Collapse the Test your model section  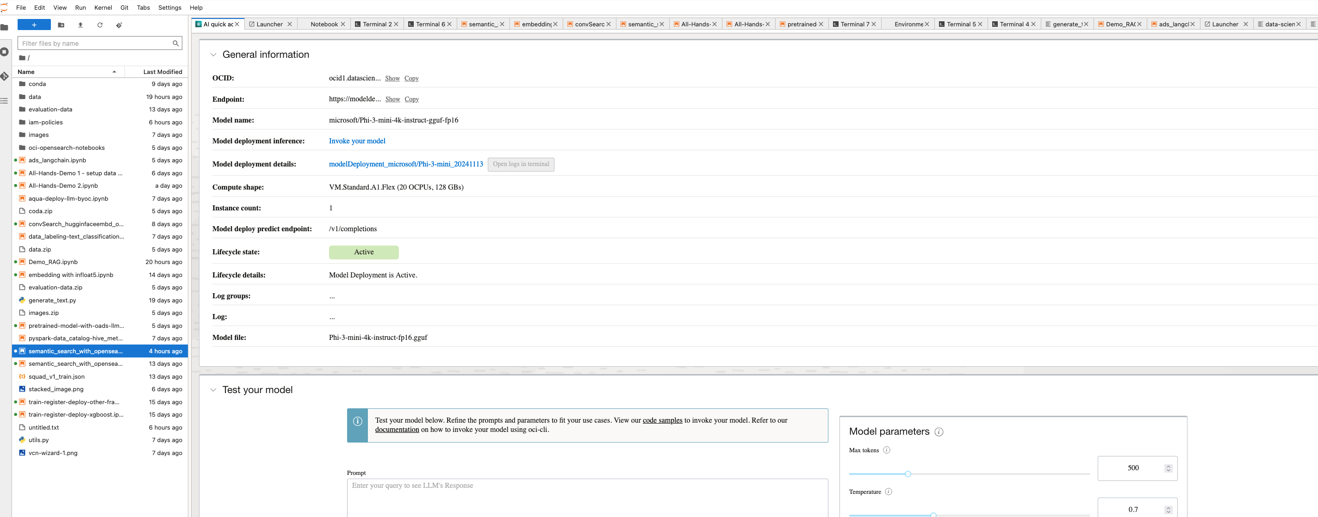[213, 390]
